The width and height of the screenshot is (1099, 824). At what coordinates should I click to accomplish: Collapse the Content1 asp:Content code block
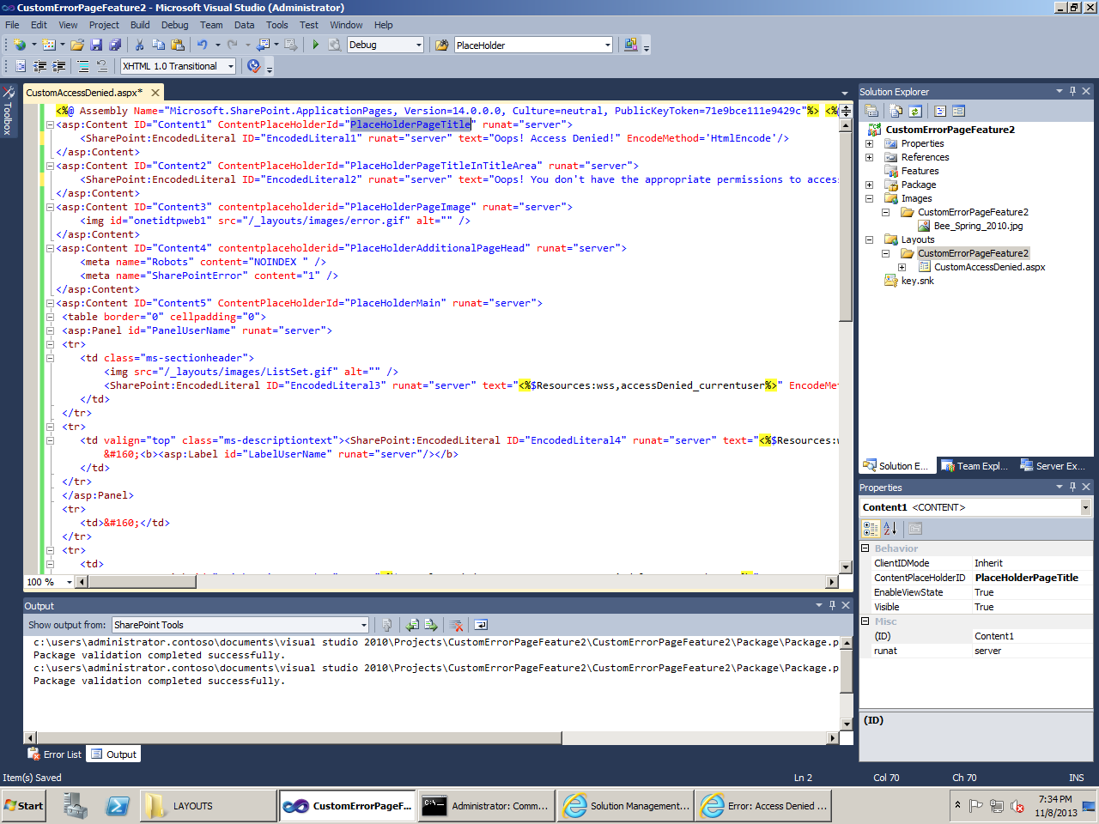coord(50,124)
